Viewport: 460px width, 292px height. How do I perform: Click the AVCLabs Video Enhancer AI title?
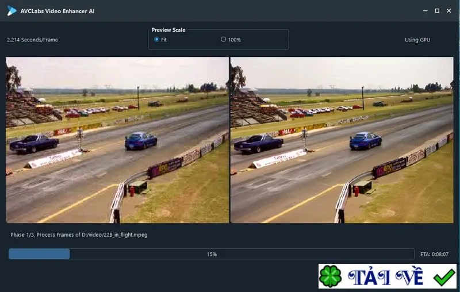(57, 11)
